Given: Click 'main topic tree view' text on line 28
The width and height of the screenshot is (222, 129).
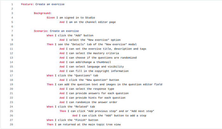Looking at the screenshot, I should tap(104, 125).
